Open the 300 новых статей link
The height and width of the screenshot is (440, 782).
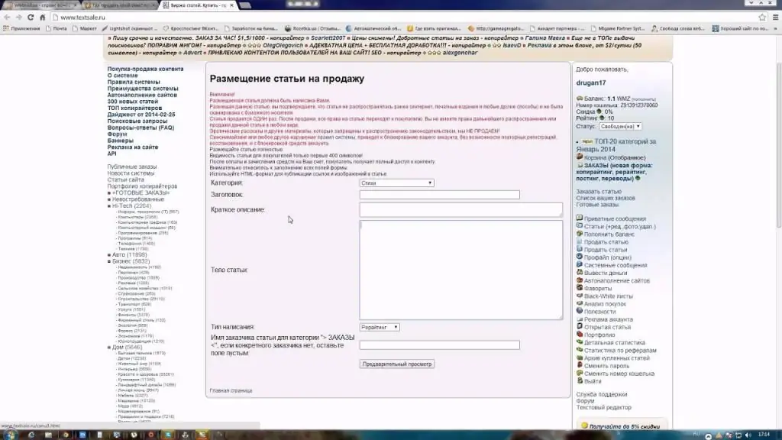[132, 102]
